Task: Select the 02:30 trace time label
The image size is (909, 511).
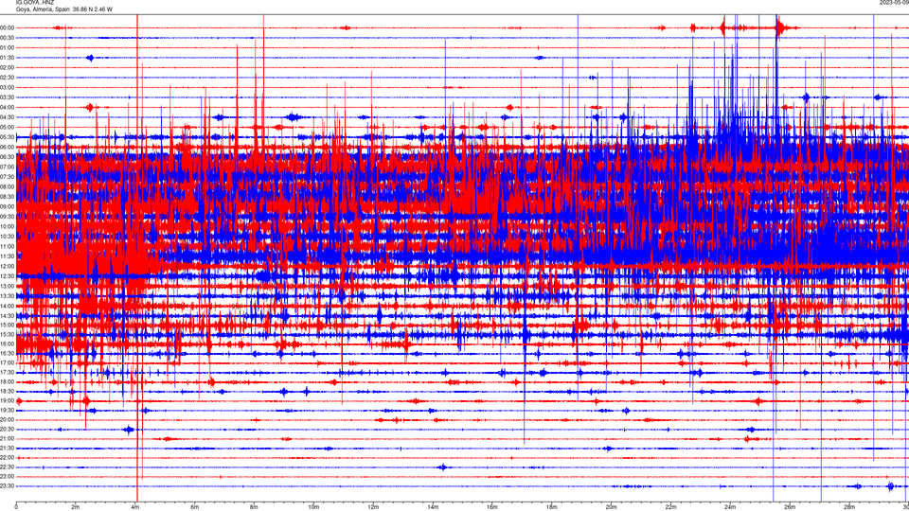Action: click(8, 77)
